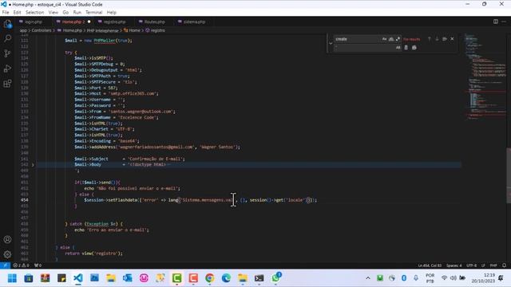Image resolution: width=511 pixels, height=287 pixels.
Task: Click the Spaces: 4 indentation indicator
Action: click(x=454, y=265)
